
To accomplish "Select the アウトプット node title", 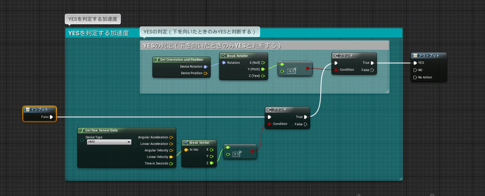I will point(429,56).
